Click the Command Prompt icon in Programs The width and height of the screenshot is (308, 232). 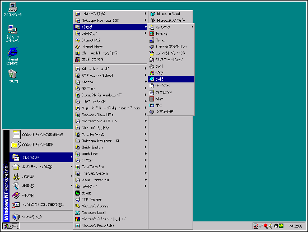[78, 59]
